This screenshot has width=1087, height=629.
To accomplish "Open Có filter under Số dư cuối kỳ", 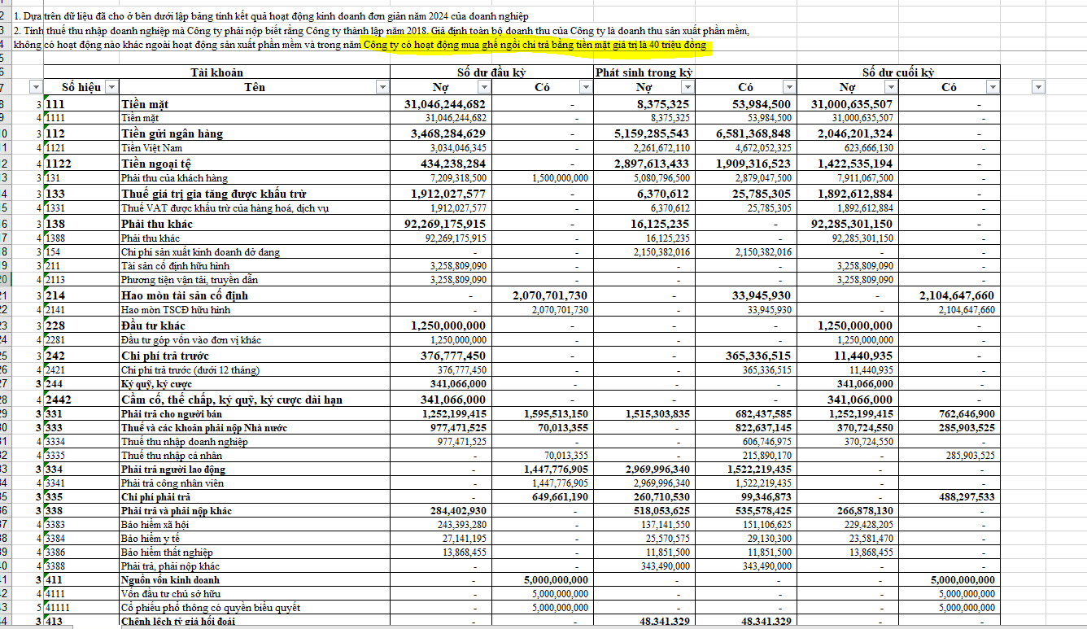I will [992, 87].
